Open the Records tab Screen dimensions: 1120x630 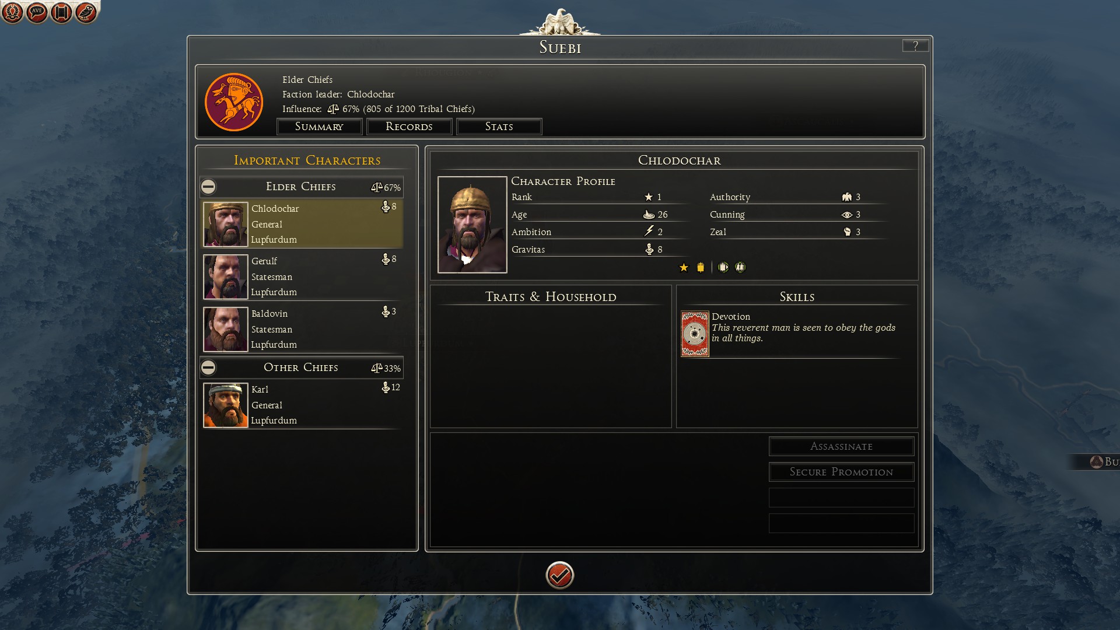(x=409, y=127)
